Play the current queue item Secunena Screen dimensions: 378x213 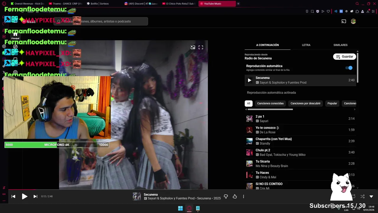click(x=300, y=80)
